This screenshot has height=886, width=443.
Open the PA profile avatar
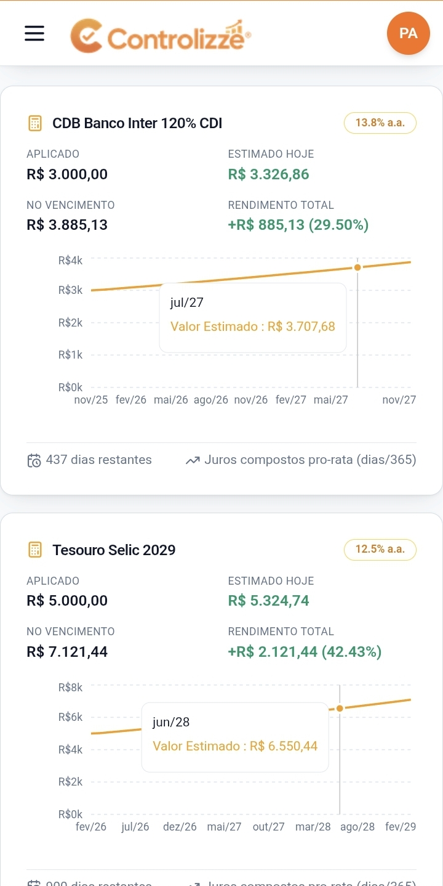(x=409, y=33)
